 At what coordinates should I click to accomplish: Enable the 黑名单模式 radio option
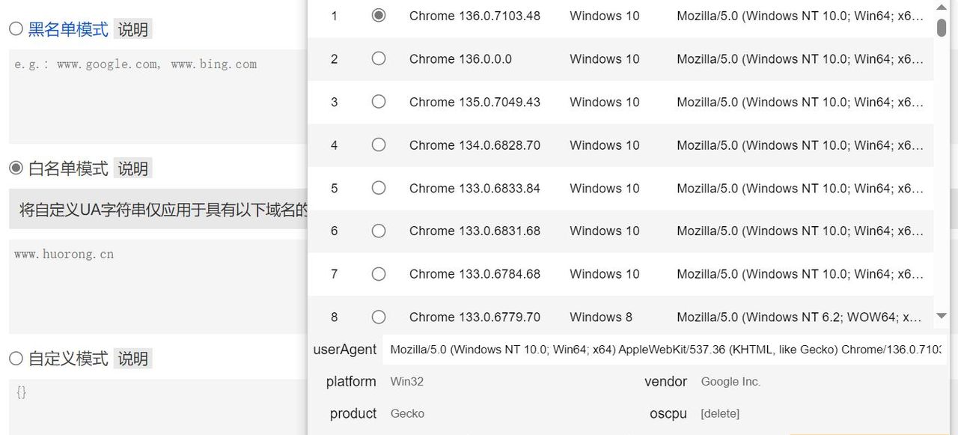(16, 29)
